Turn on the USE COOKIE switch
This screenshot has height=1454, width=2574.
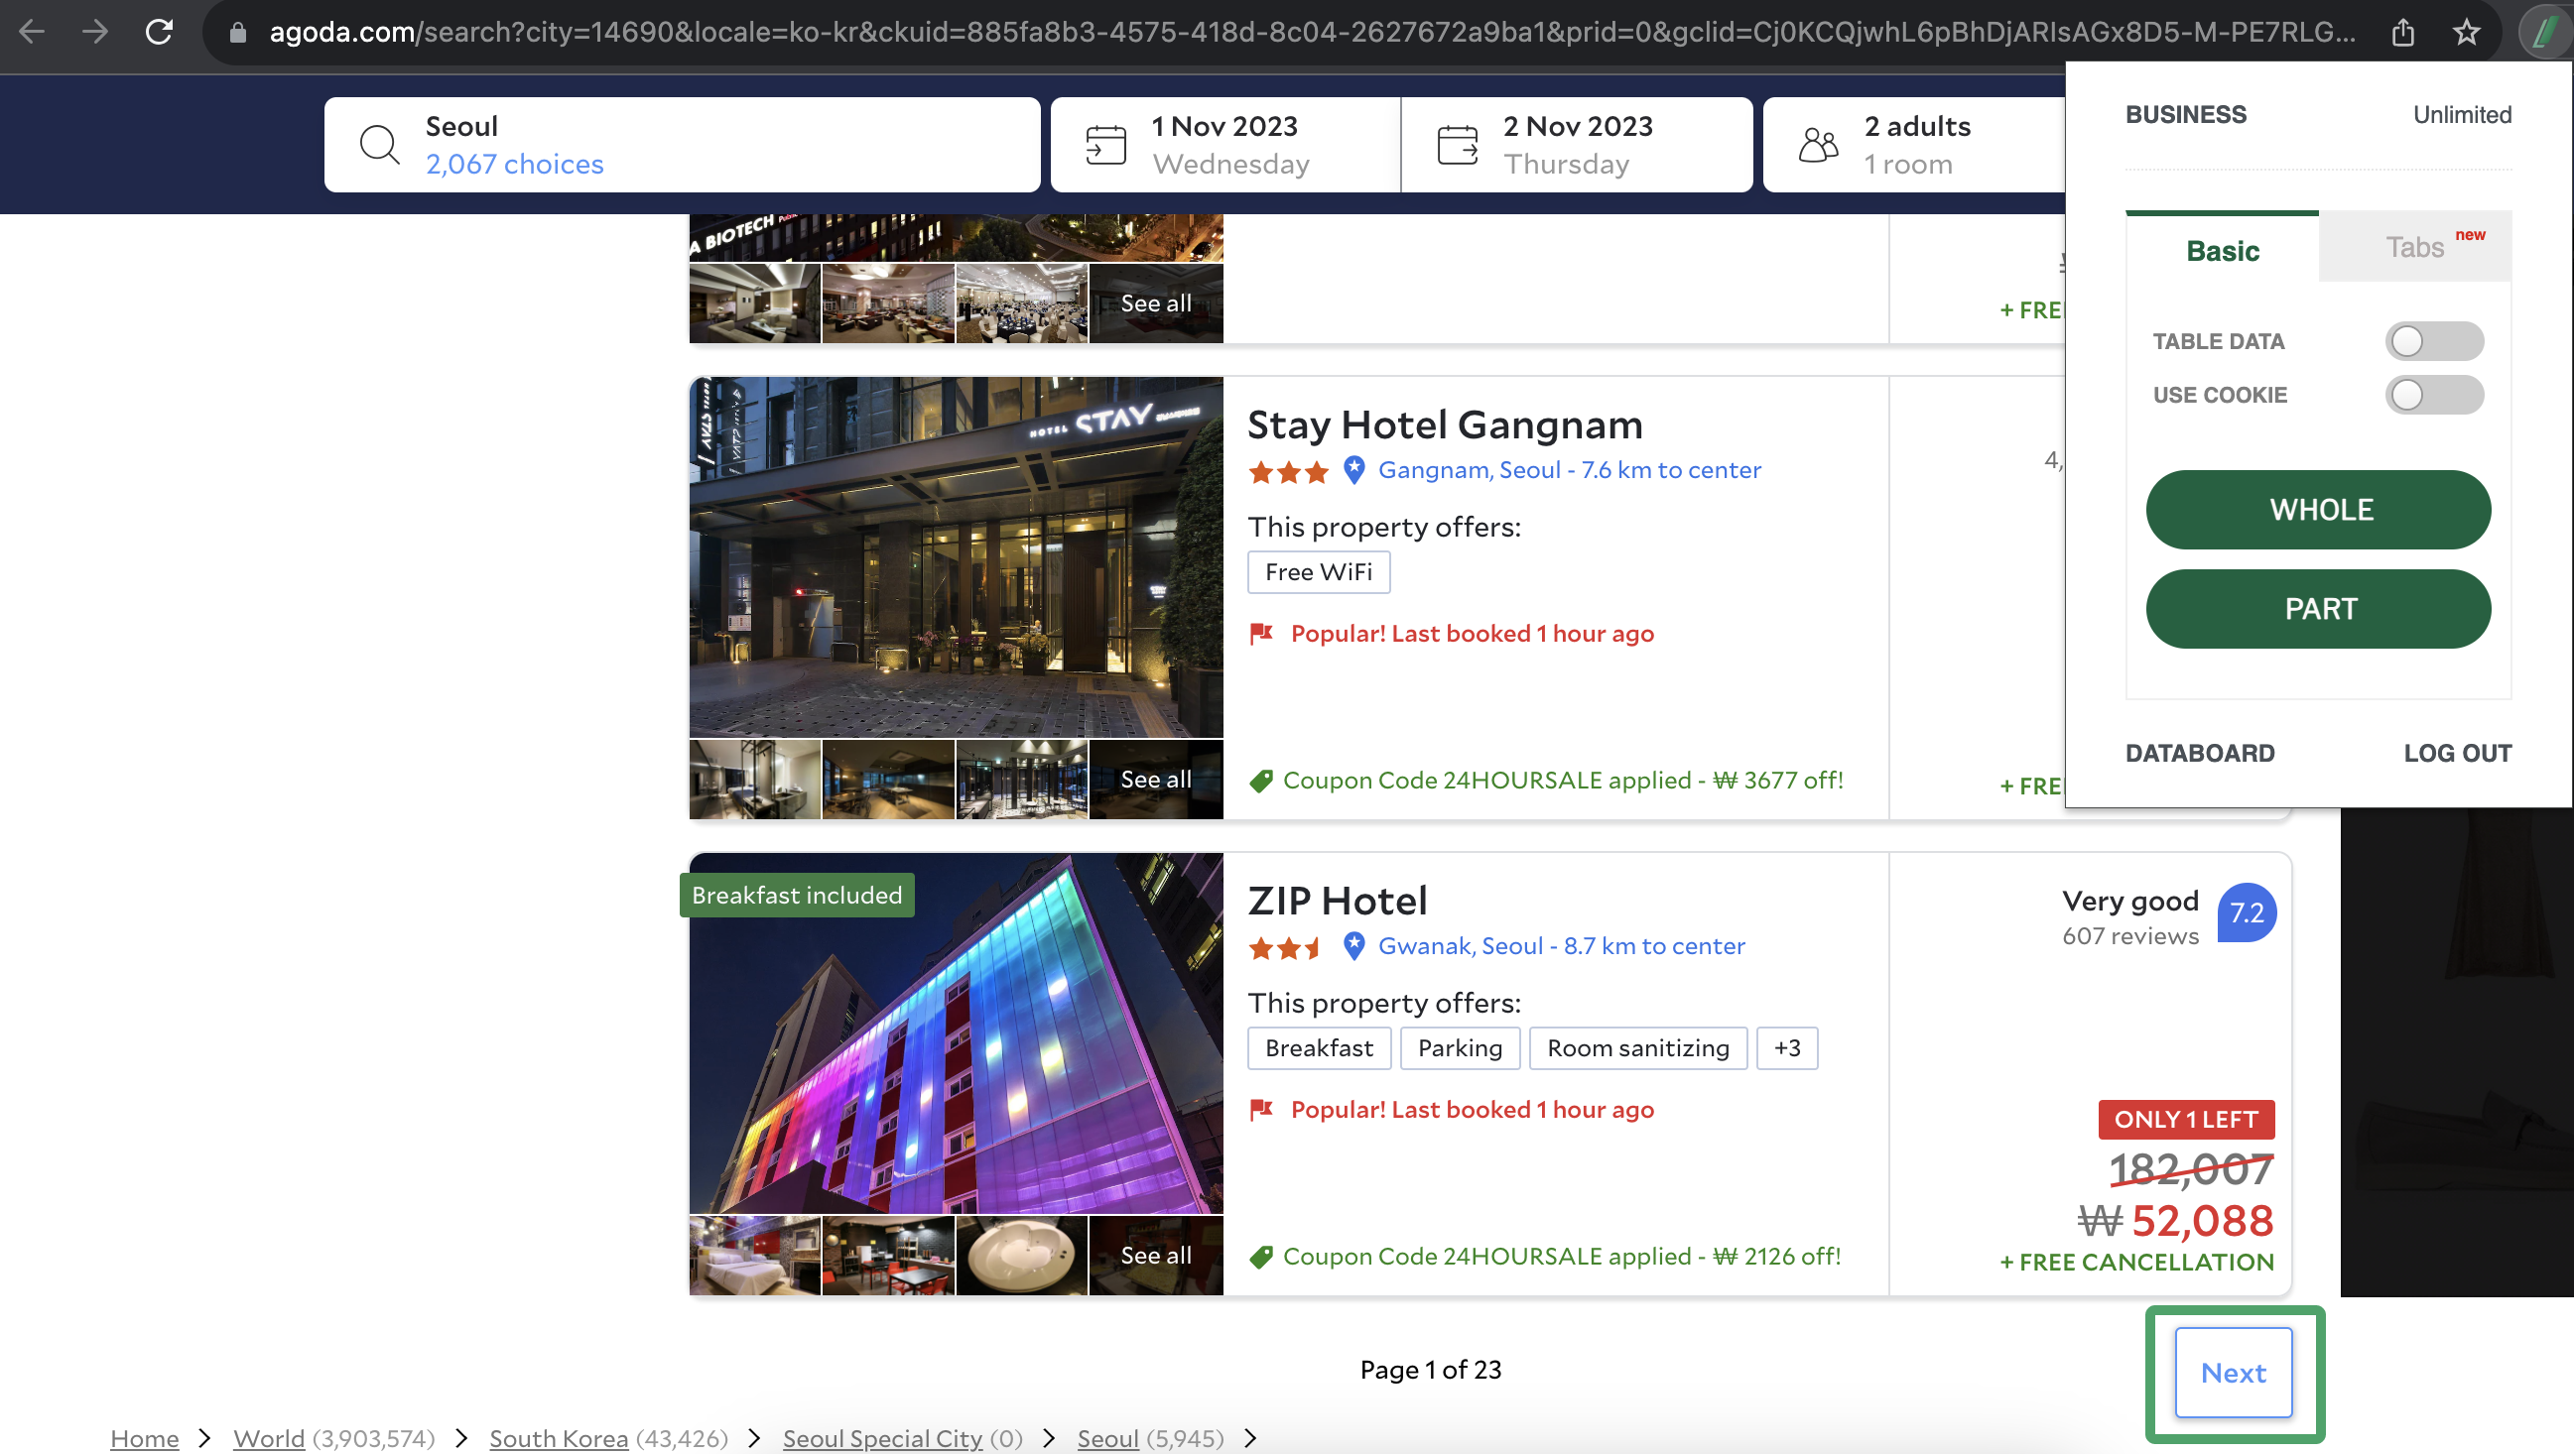(x=2433, y=395)
